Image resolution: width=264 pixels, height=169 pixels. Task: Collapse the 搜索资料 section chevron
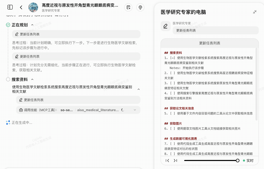pos(32,79)
